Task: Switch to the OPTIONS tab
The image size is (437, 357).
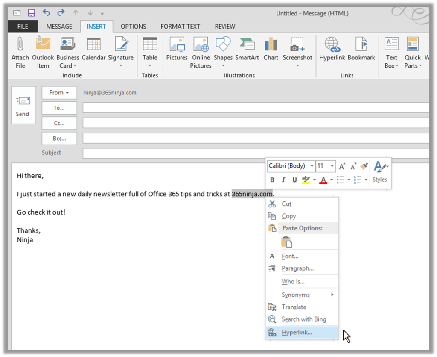Action: pos(133,27)
